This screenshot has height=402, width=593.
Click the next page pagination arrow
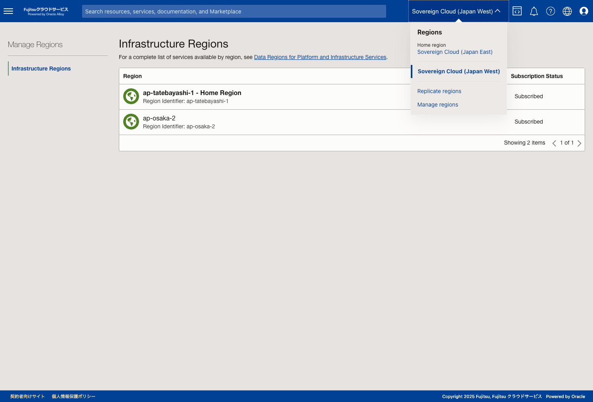pos(580,143)
